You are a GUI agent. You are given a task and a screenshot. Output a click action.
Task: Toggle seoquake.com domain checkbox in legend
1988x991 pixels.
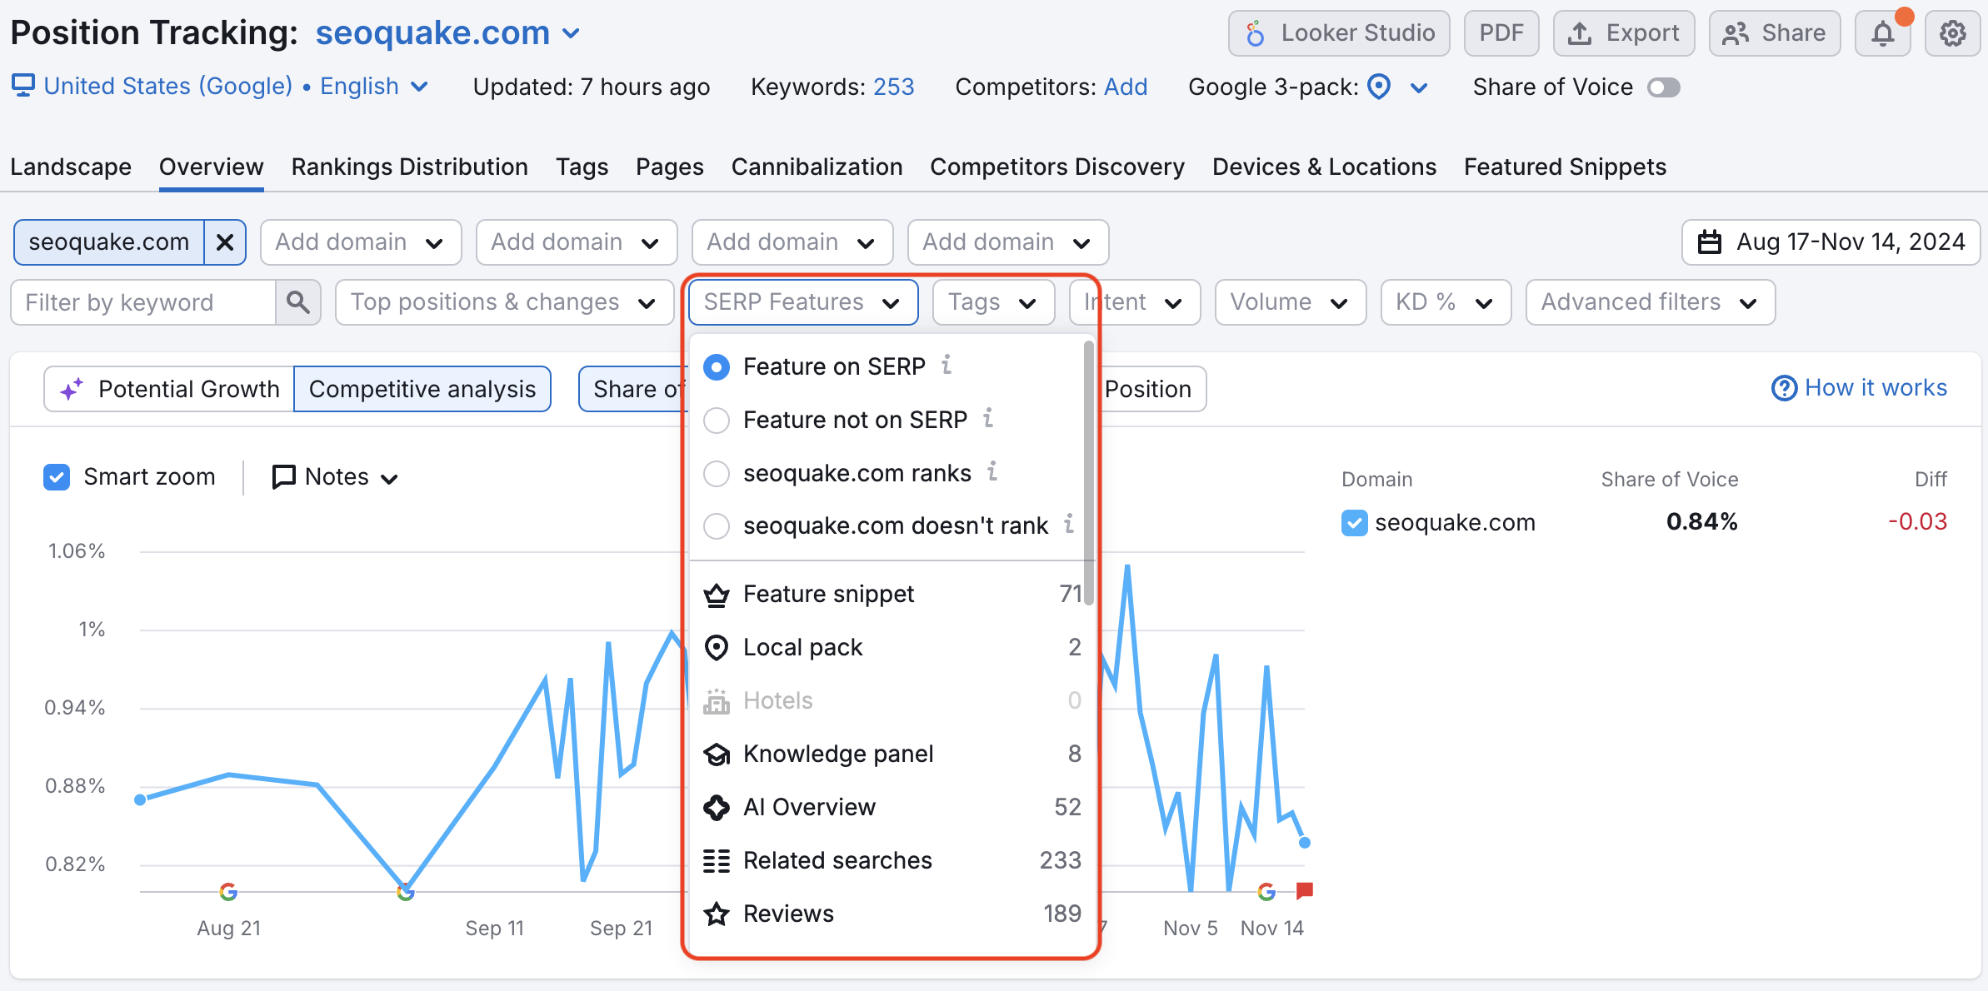click(1355, 523)
